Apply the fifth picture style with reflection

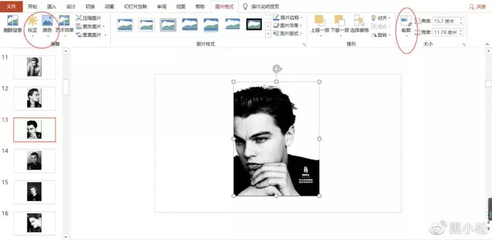[x=211, y=25]
